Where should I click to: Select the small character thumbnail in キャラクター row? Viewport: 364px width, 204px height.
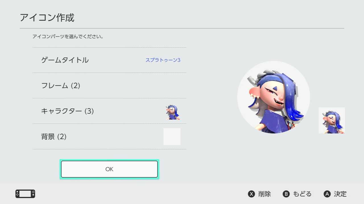click(173, 112)
